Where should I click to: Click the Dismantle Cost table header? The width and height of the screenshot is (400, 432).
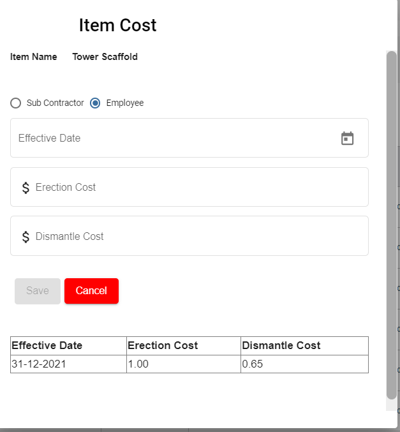pos(281,346)
